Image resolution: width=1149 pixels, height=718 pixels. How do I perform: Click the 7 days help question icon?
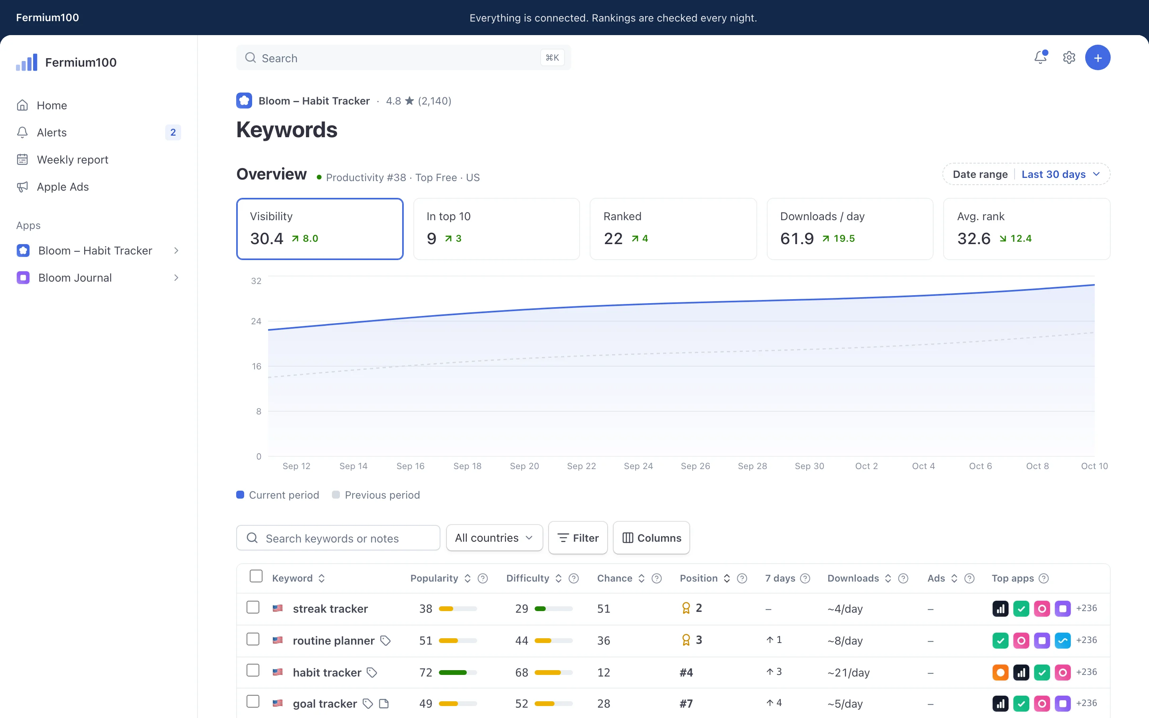coord(805,578)
